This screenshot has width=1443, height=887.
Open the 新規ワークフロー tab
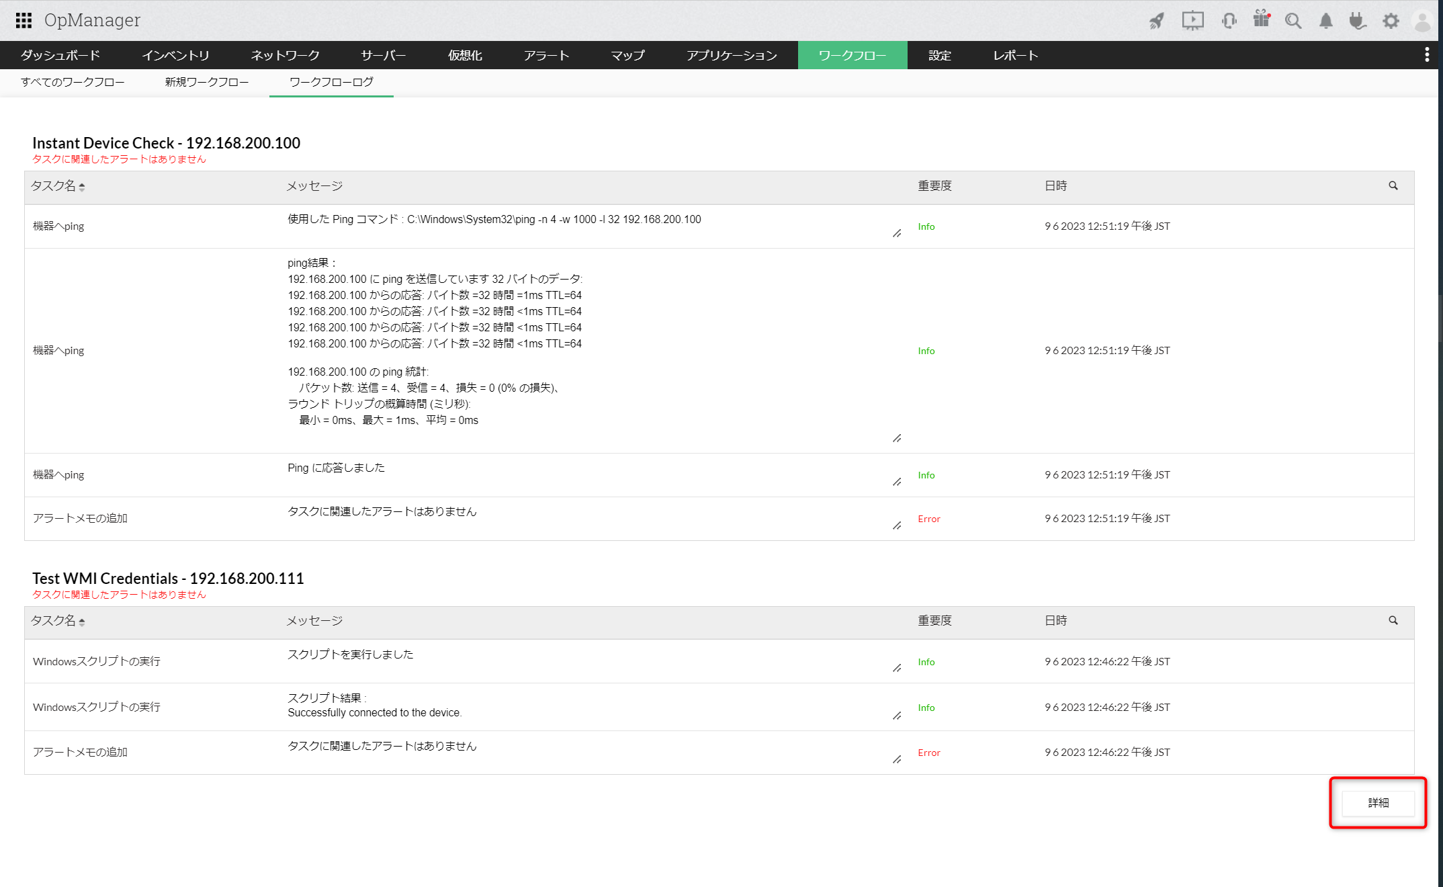coord(207,82)
